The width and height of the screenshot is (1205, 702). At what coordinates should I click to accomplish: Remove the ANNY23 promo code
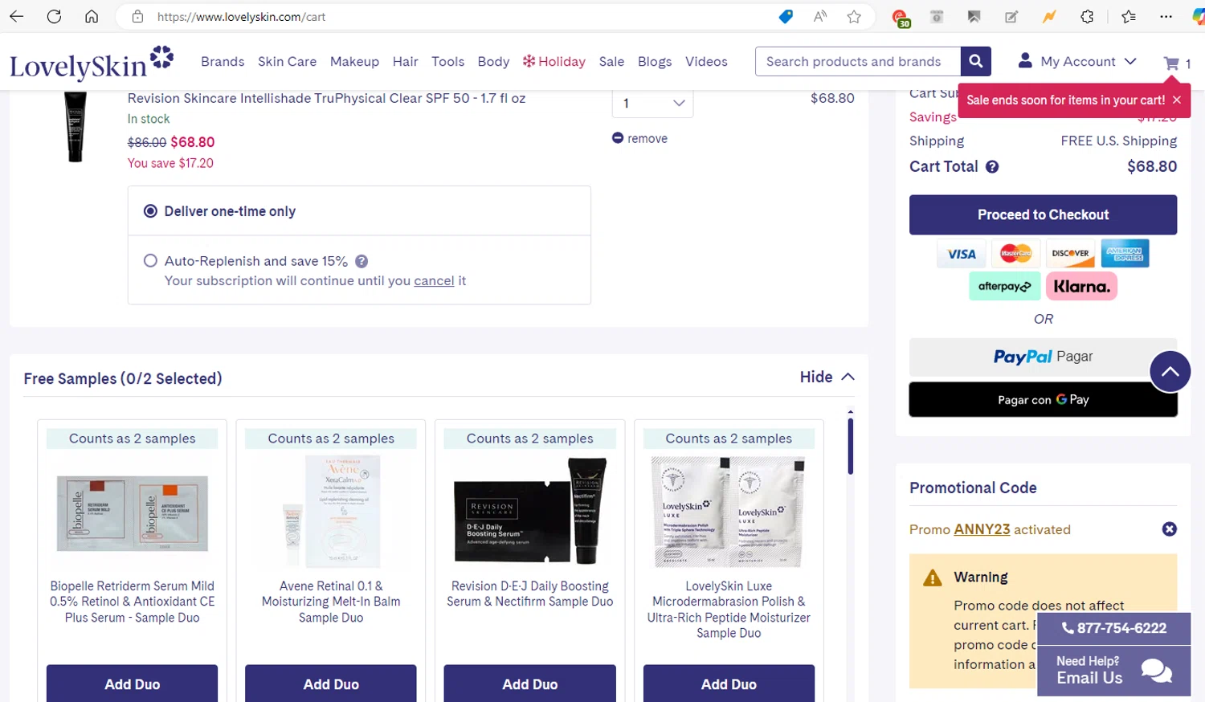tap(1170, 529)
